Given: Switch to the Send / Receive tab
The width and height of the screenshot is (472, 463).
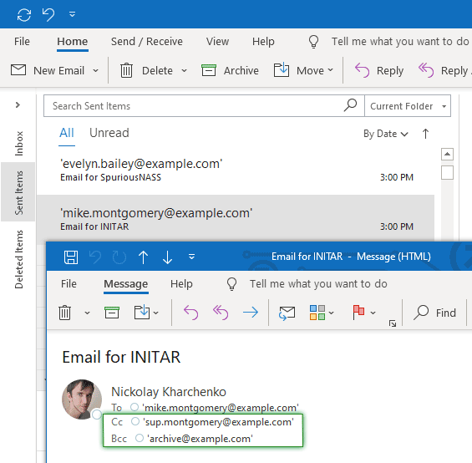Looking at the screenshot, I should pos(146,42).
